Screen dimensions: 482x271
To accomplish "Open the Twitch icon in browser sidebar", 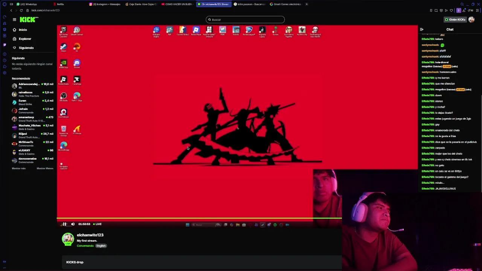I will click(5, 44).
